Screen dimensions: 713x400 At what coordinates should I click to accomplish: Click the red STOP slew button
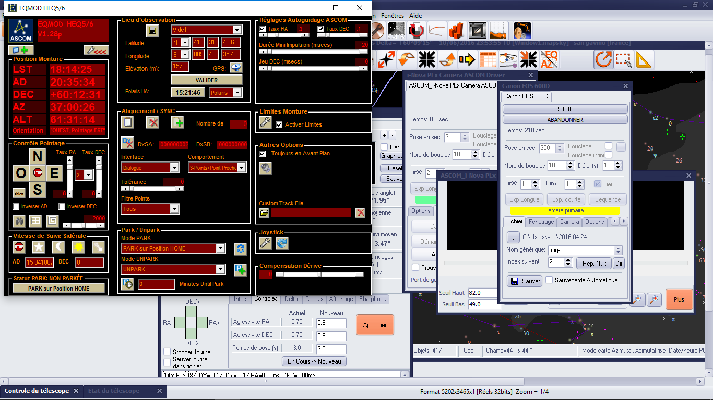[38, 172]
